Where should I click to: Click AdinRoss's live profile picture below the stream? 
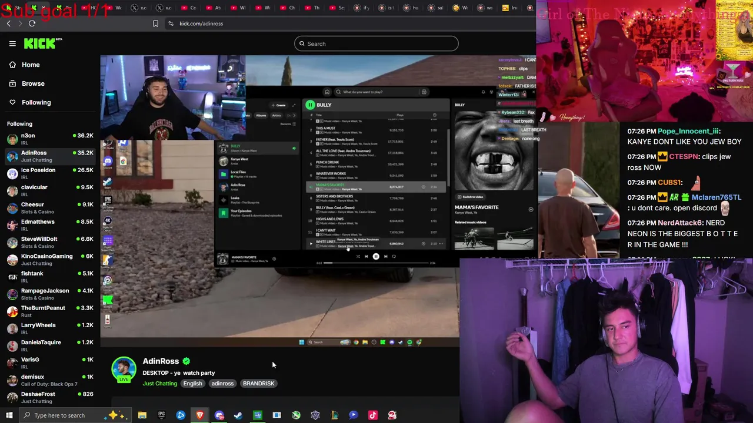(x=124, y=369)
